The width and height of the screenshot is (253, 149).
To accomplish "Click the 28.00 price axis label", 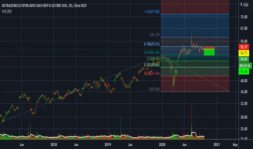I will point(244,117).
